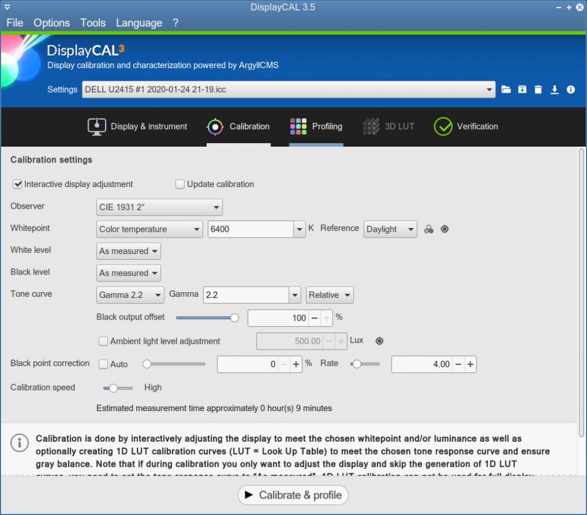
Task: Adjust the Calibration speed slider
Action: pos(117,388)
